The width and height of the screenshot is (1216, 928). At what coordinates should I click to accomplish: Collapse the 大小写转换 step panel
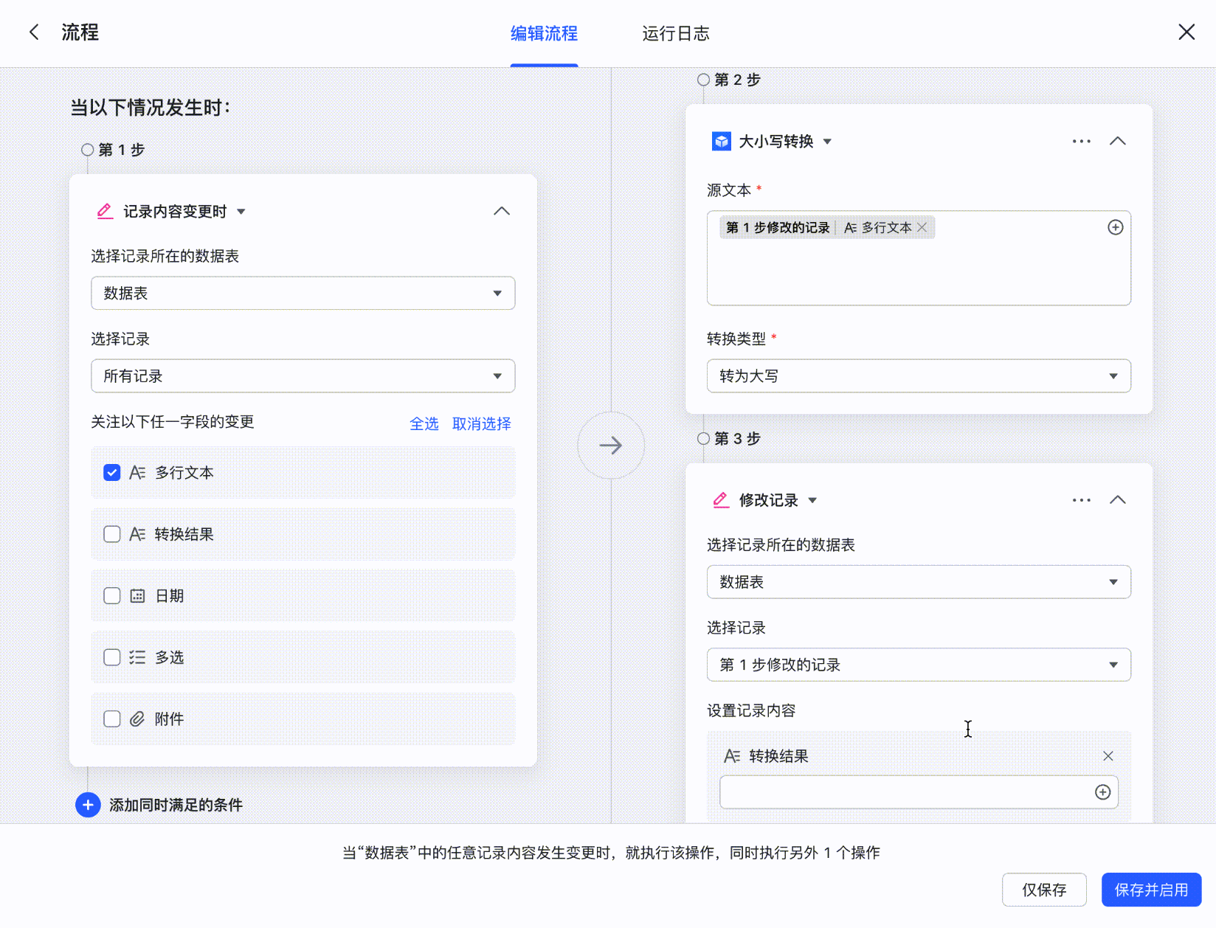(1117, 140)
